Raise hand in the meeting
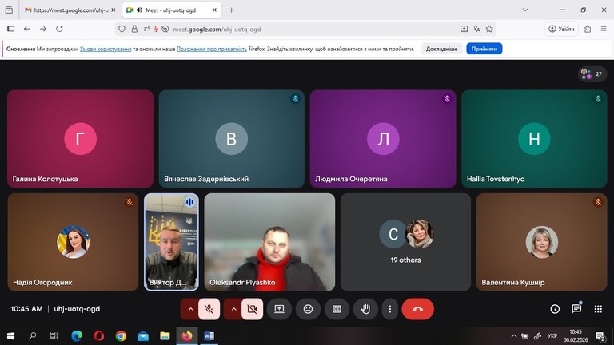This screenshot has width=614, height=345. pos(365,309)
